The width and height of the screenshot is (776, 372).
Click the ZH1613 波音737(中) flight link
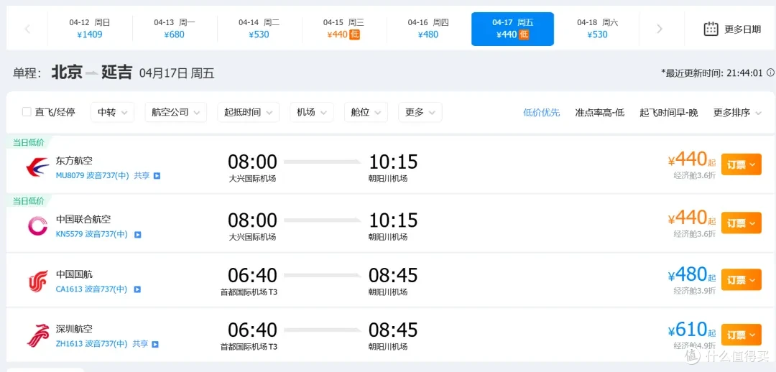tap(91, 343)
